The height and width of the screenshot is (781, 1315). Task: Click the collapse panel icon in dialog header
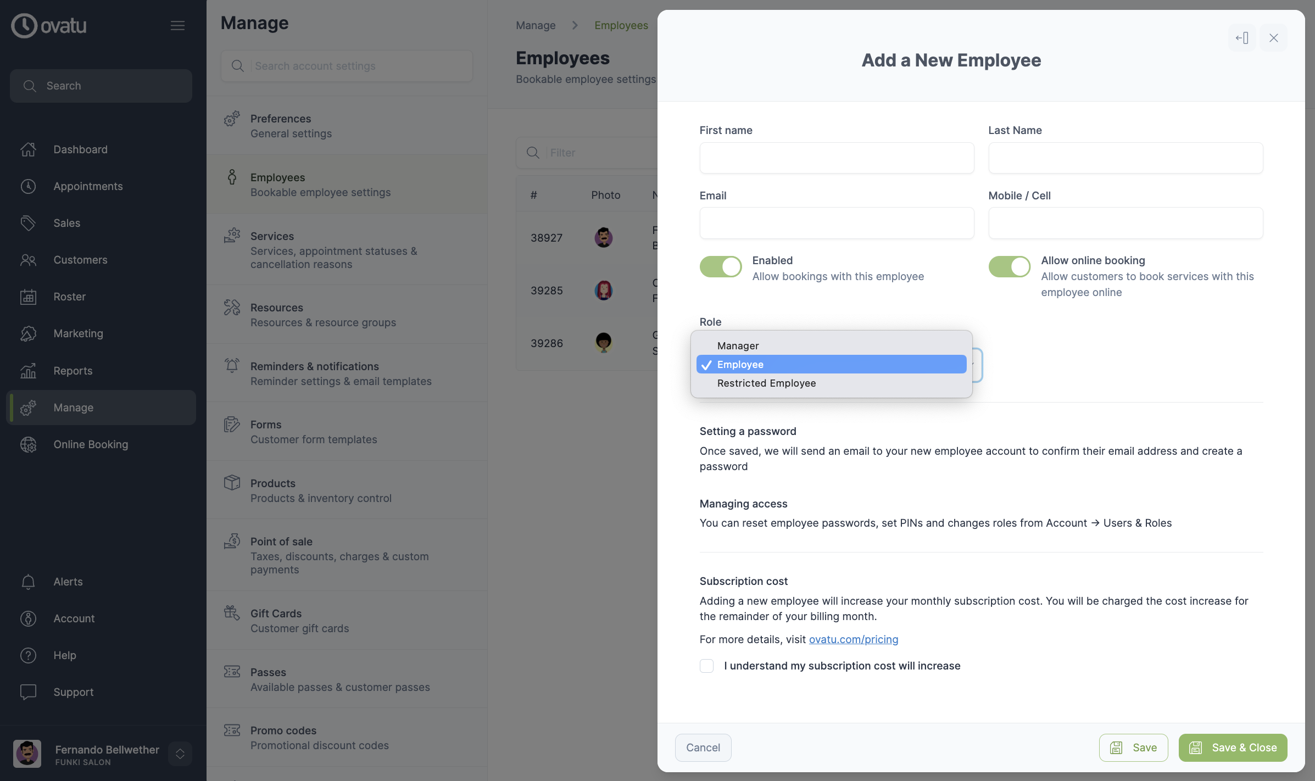1242,38
